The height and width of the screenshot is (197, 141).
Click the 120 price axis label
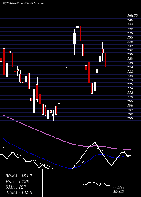coord(130,76)
